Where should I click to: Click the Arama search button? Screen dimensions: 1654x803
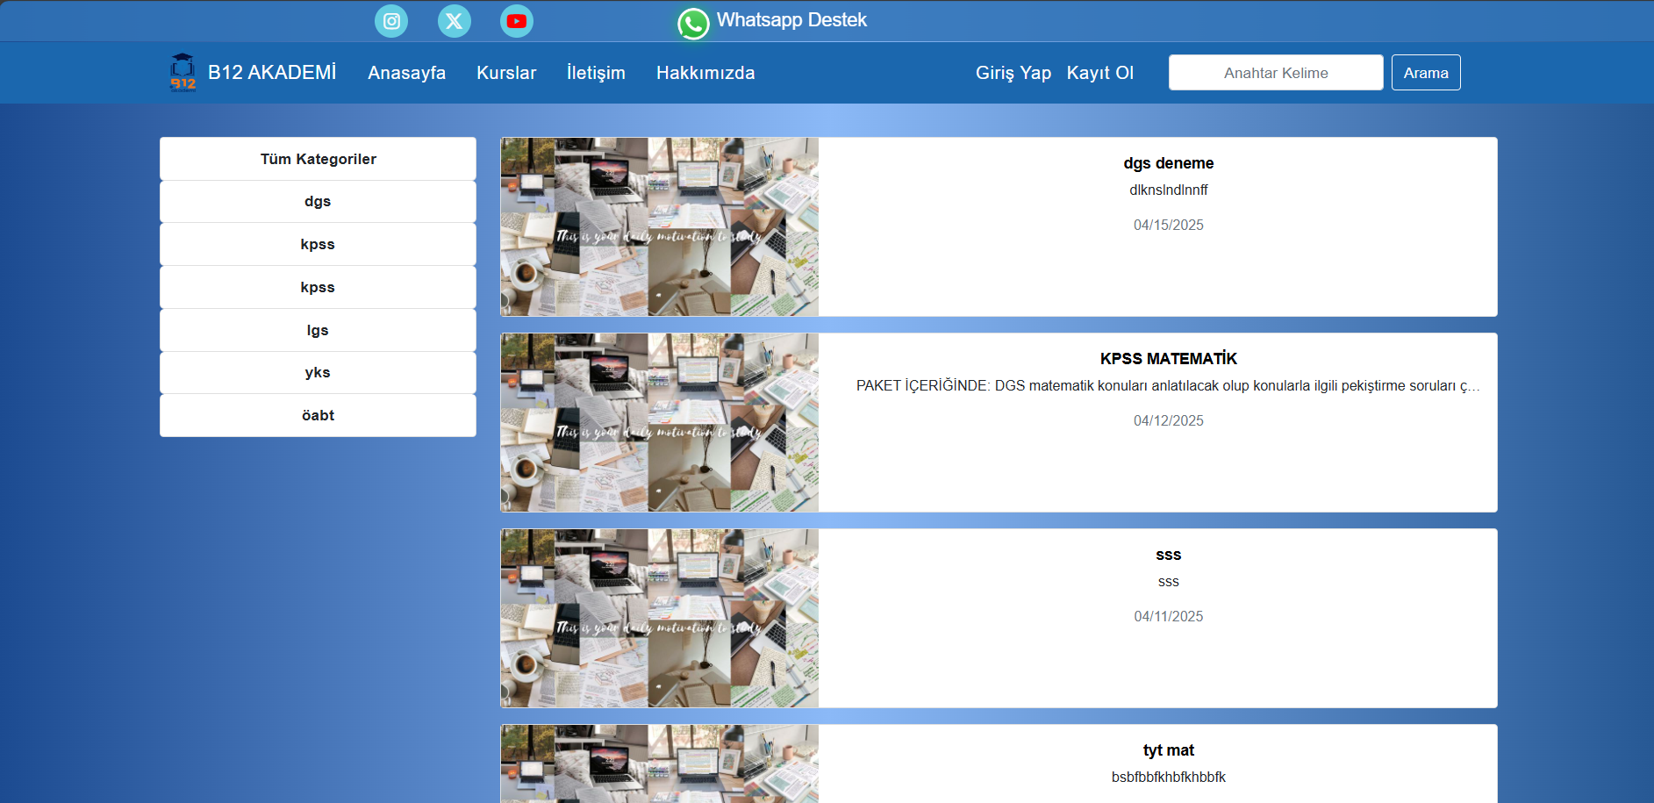click(1426, 73)
